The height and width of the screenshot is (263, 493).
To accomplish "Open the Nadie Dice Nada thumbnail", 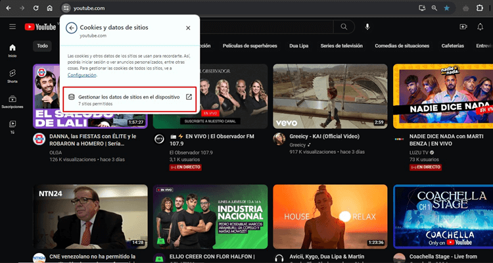I will click(443, 96).
